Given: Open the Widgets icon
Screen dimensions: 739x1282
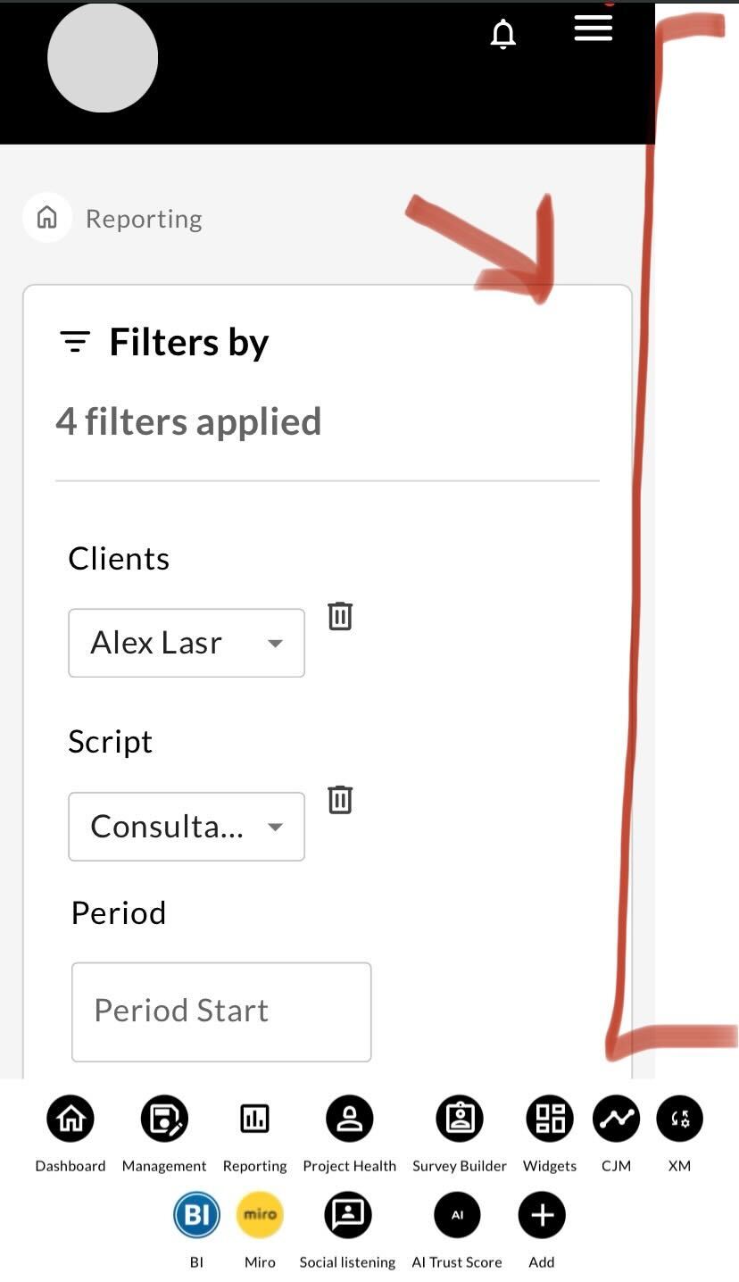Looking at the screenshot, I should click(550, 1119).
